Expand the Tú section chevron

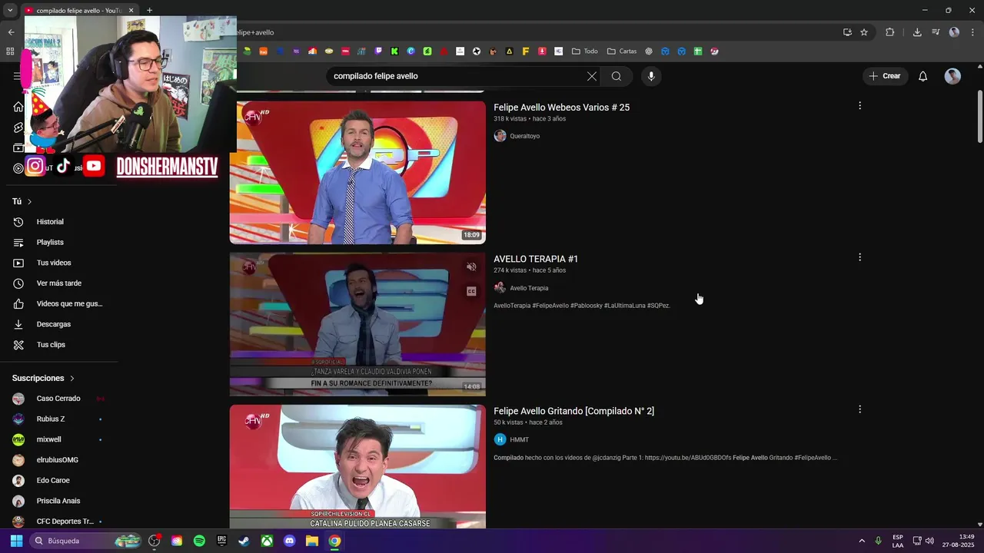pyautogui.click(x=29, y=201)
